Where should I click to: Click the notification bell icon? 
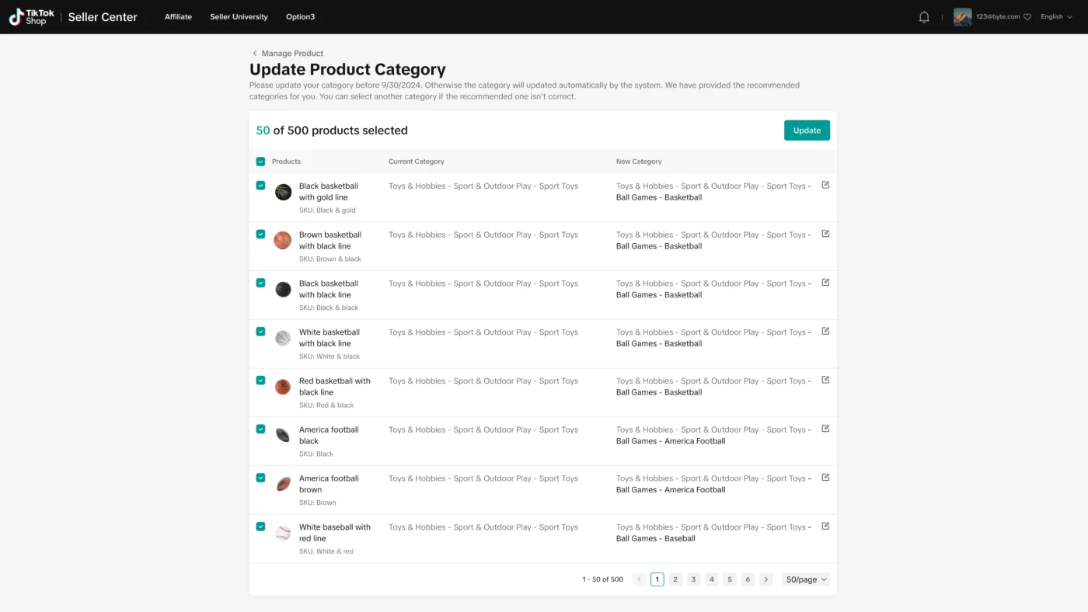(924, 17)
